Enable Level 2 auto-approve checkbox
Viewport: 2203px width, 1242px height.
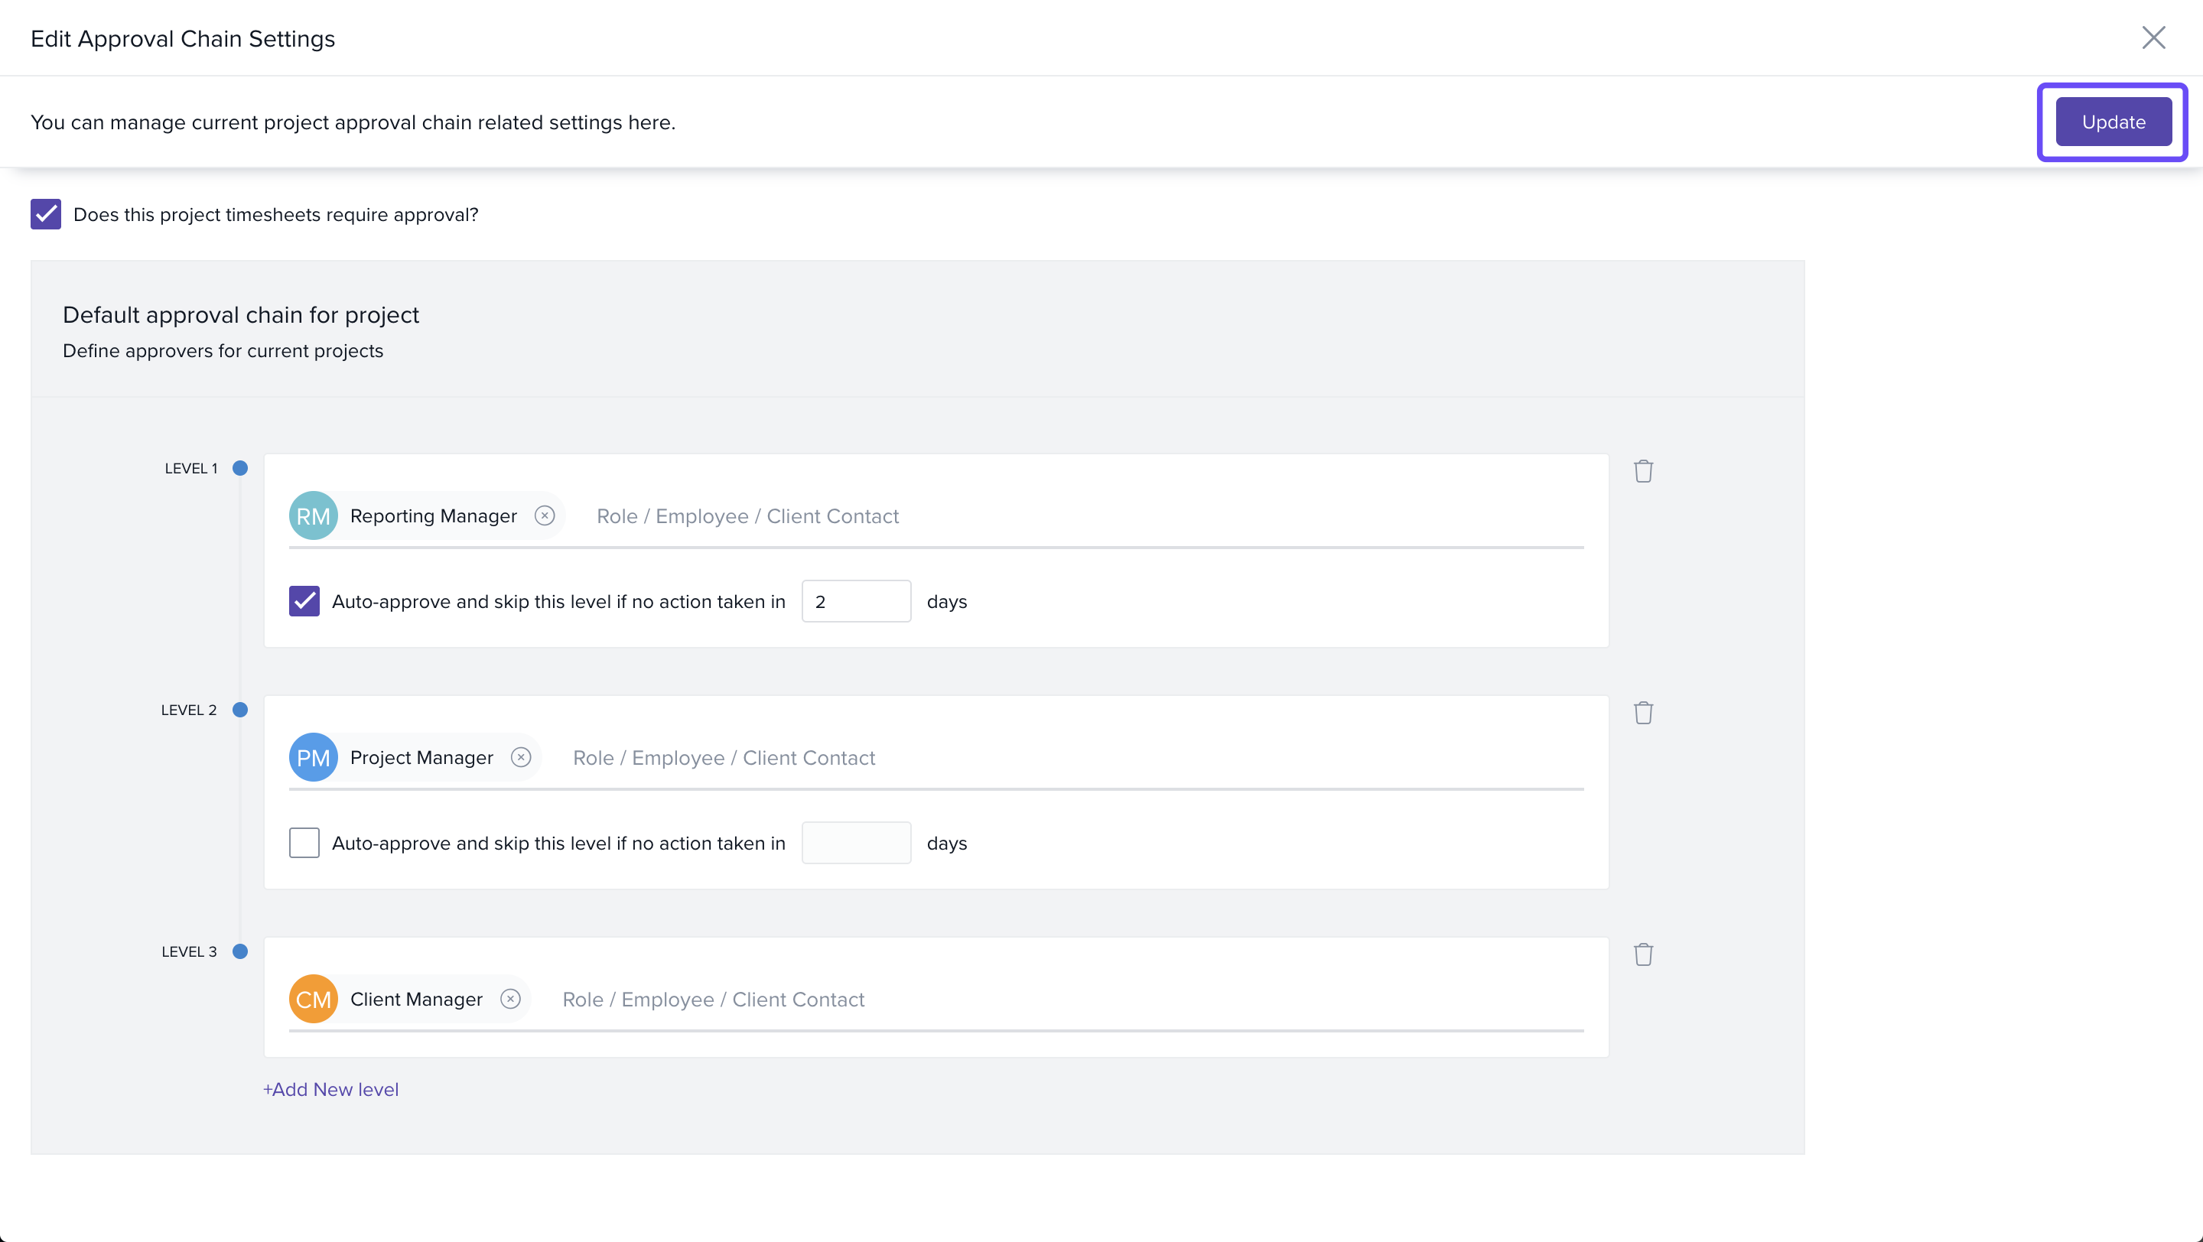click(x=304, y=843)
